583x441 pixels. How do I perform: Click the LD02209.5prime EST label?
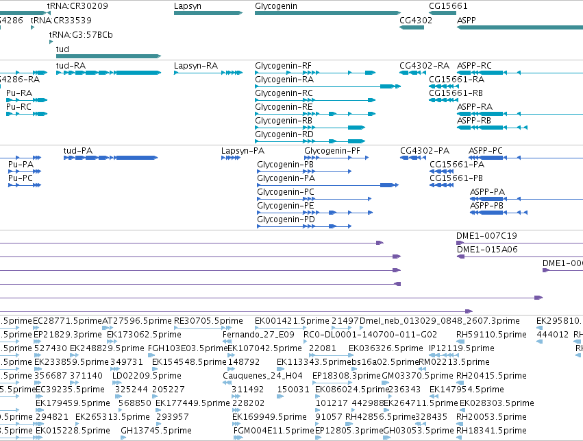pos(147,376)
